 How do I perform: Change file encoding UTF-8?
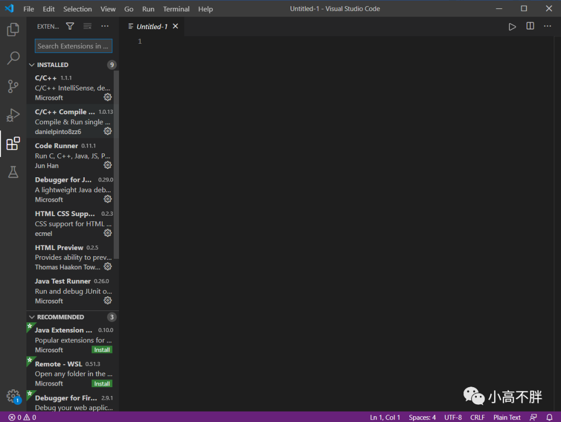click(453, 417)
